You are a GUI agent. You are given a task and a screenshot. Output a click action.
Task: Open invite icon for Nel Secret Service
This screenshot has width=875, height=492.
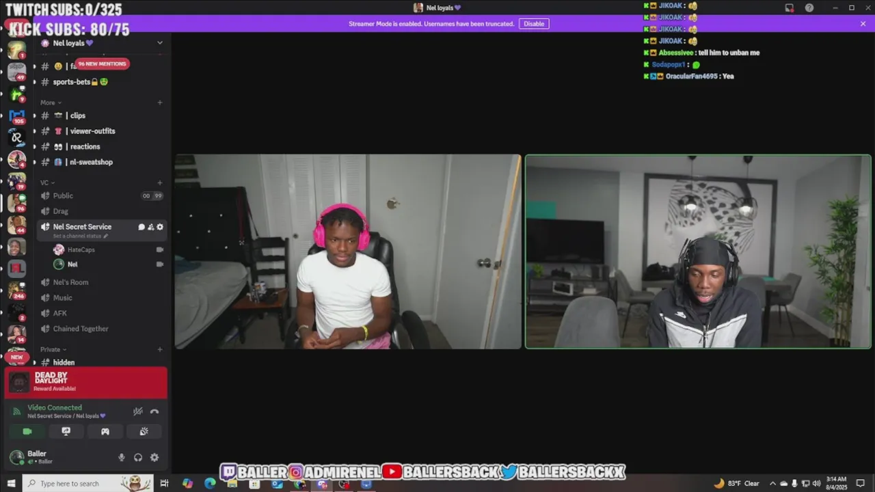coord(151,227)
